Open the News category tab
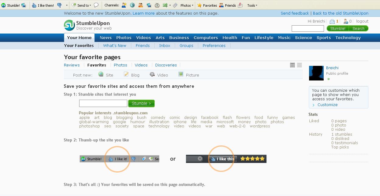380x196 pixels. point(106,38)
